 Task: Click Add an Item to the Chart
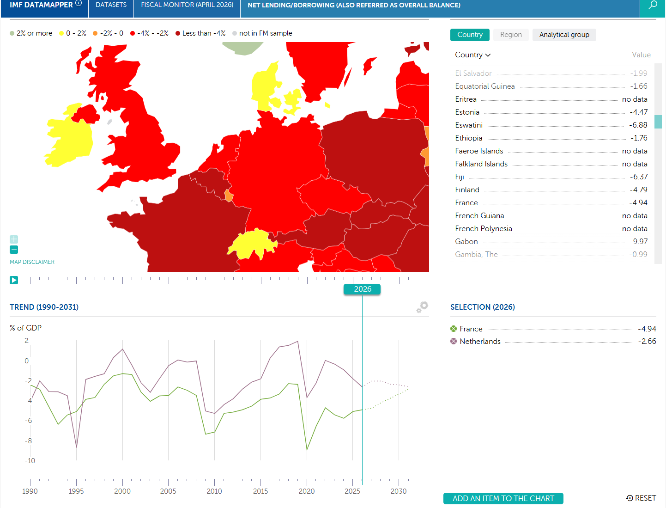pyautogui.click(x=503, y=498)
